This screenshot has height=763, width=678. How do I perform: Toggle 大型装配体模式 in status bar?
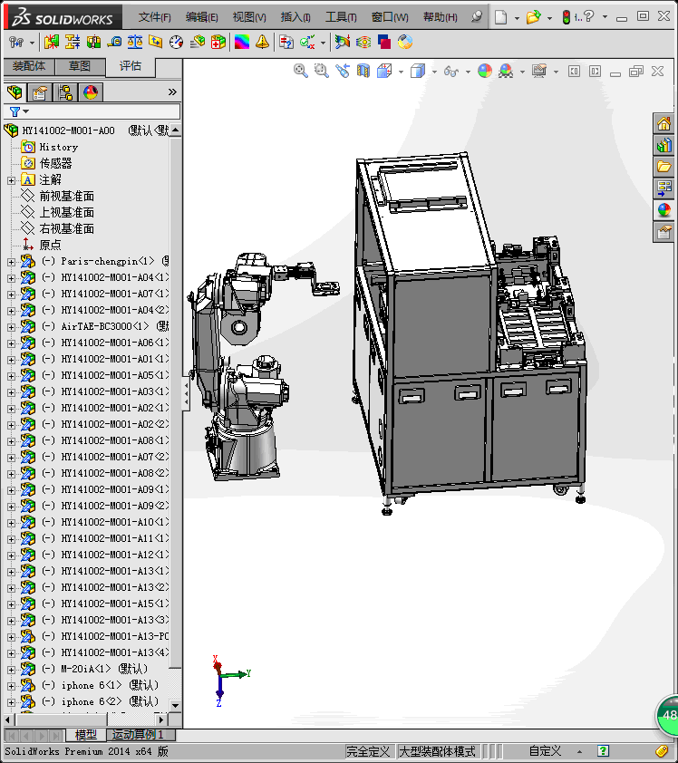(x=437, y=751)
